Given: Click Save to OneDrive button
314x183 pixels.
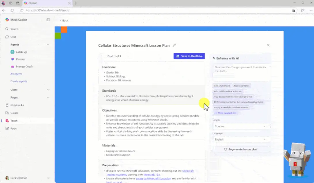Looking at the screenshot, I should pyautogui.click(x=189, y=56).
